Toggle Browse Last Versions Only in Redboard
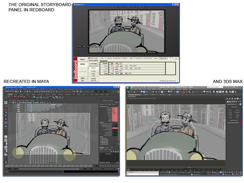 (160, 81)
